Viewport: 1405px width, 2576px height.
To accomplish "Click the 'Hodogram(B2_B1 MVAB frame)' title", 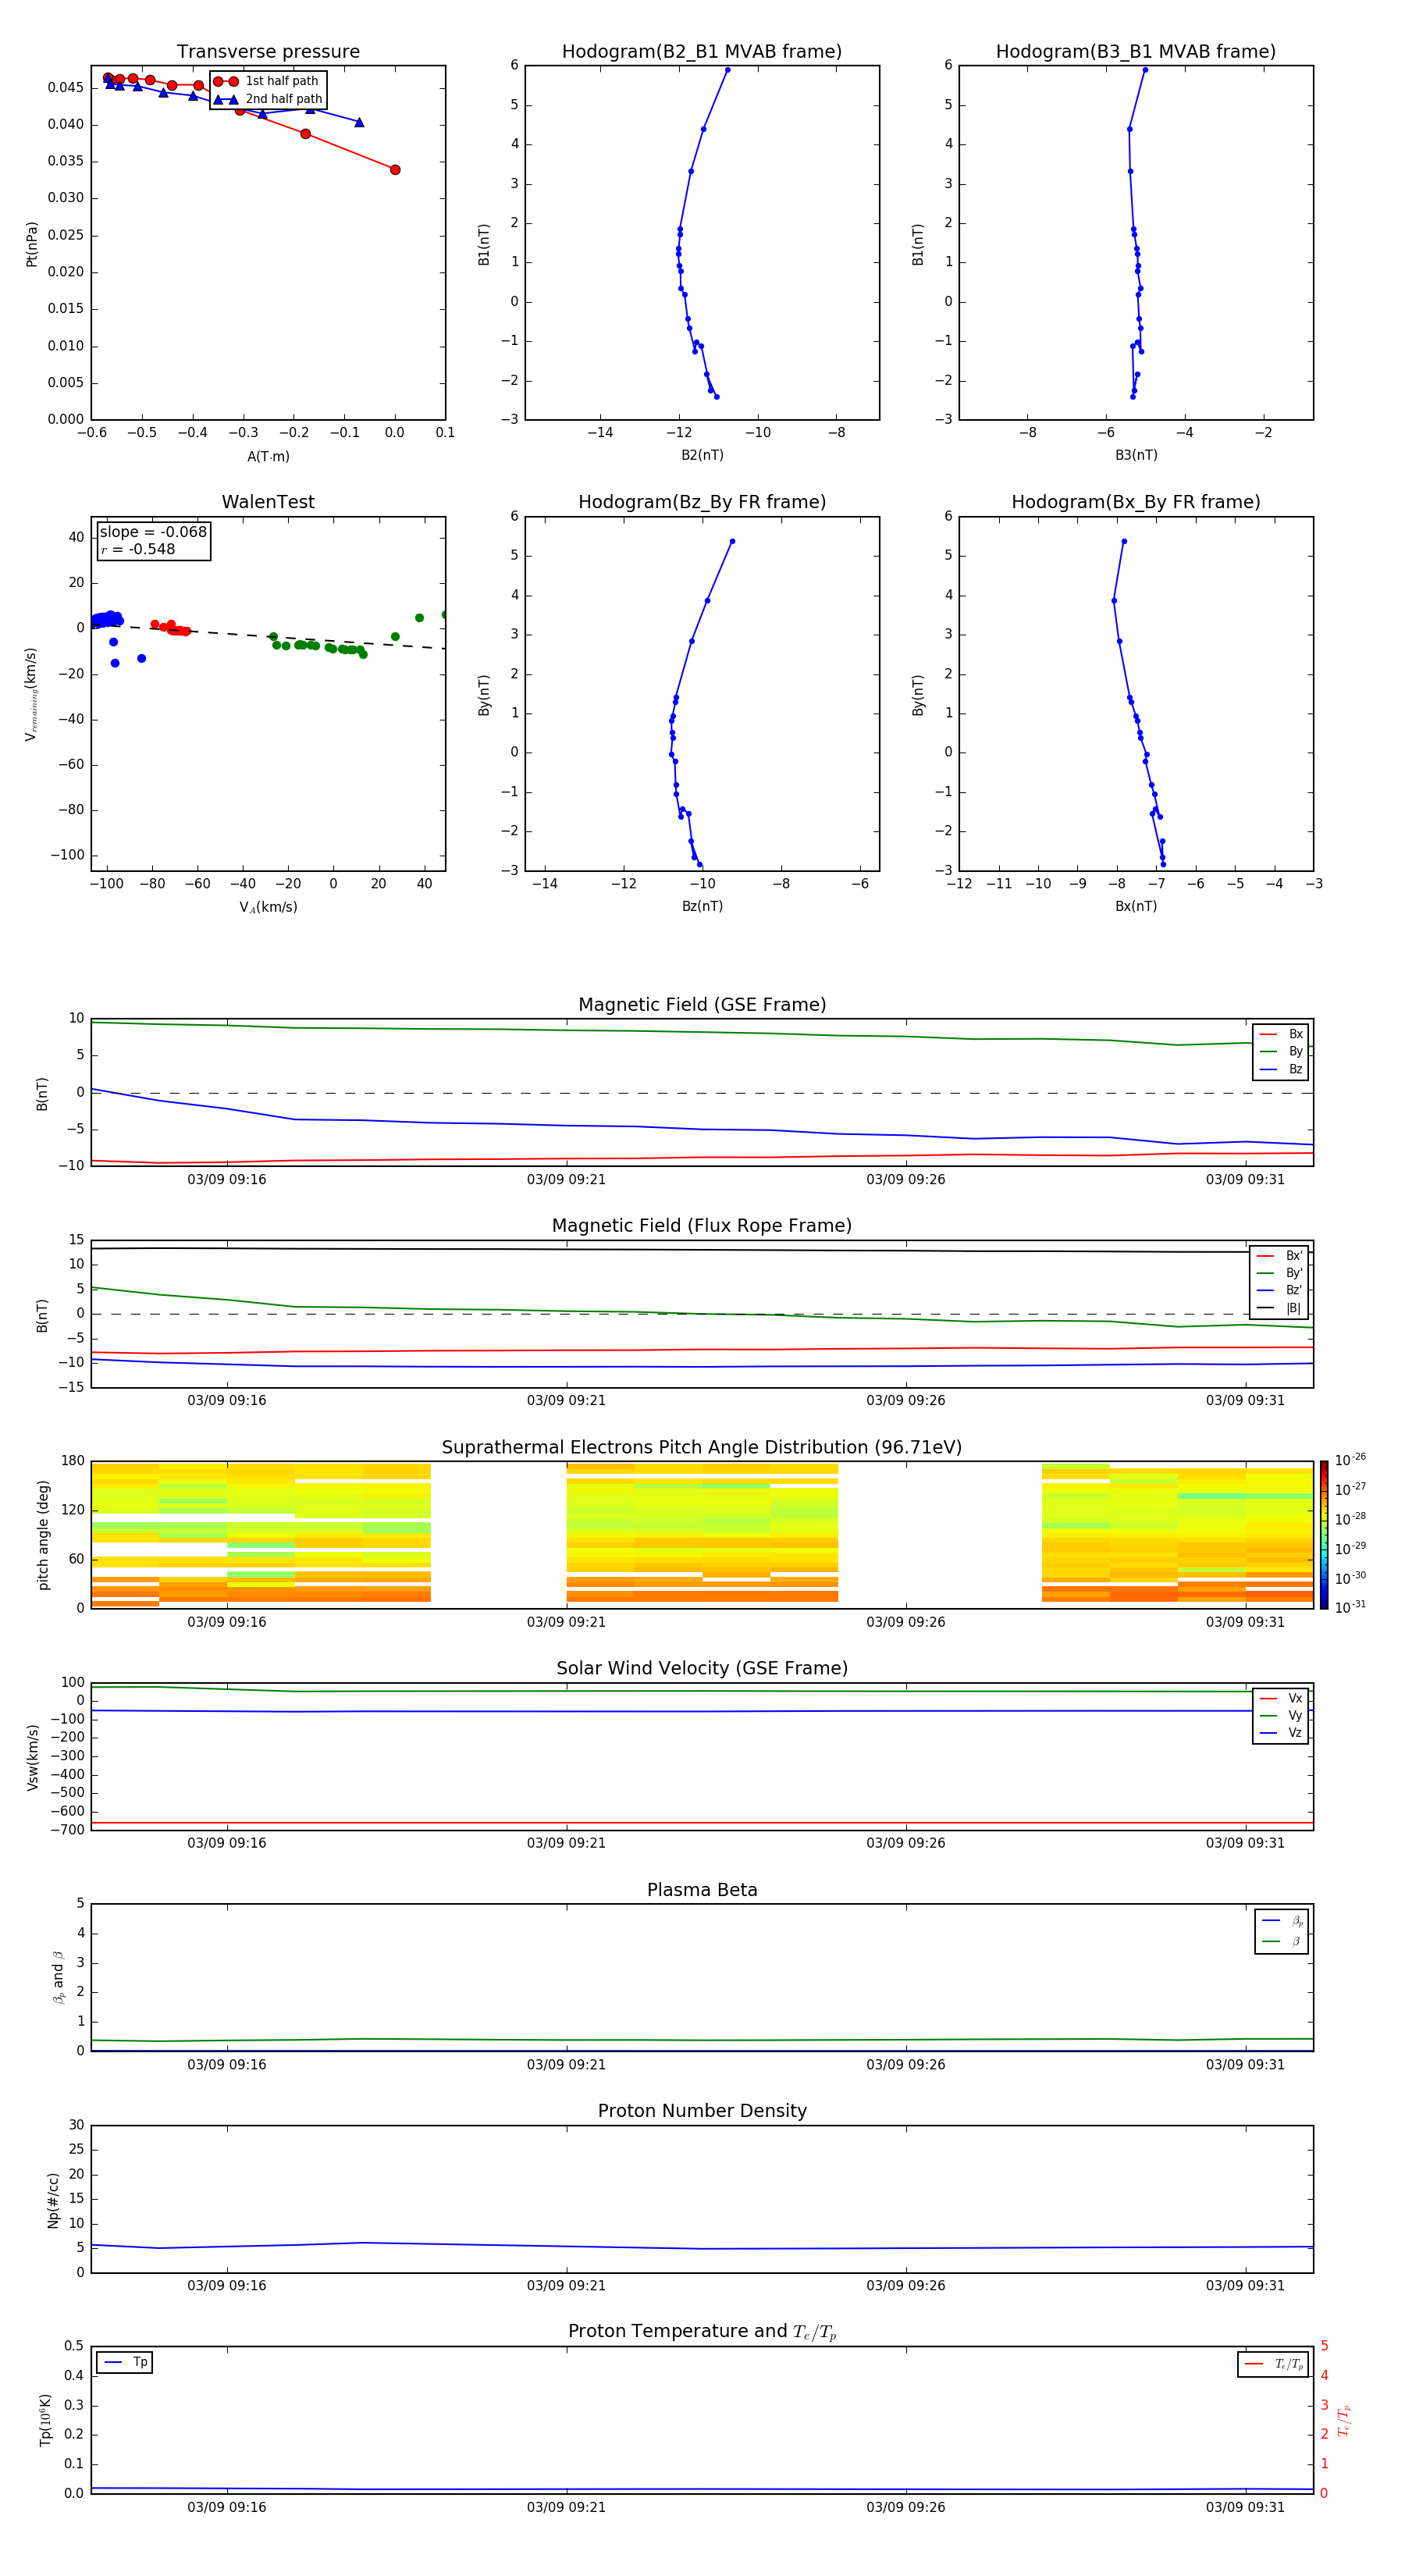I will point(702,52).
